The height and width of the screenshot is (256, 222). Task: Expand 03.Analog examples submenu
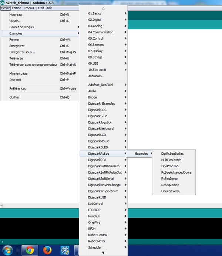[x=104, y=26]
